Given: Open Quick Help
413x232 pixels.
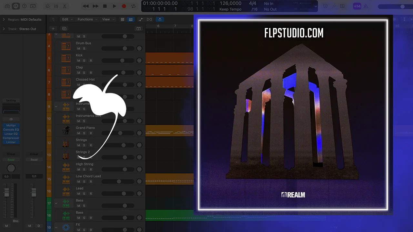Looking at the screenshot, I should coord(24,6).
